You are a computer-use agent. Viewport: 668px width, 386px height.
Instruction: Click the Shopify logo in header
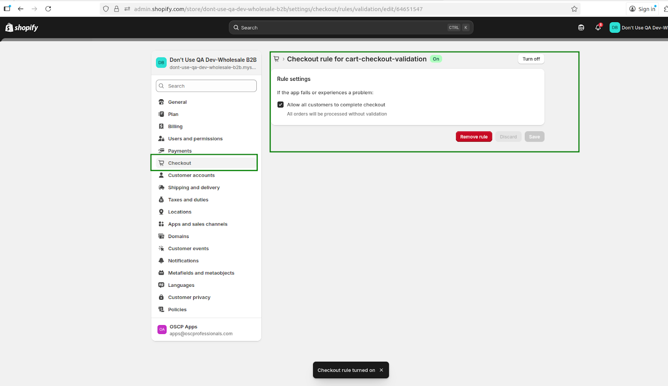22,28
